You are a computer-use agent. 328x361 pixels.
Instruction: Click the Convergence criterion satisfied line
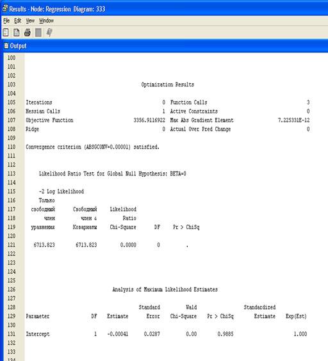(92, 147)
